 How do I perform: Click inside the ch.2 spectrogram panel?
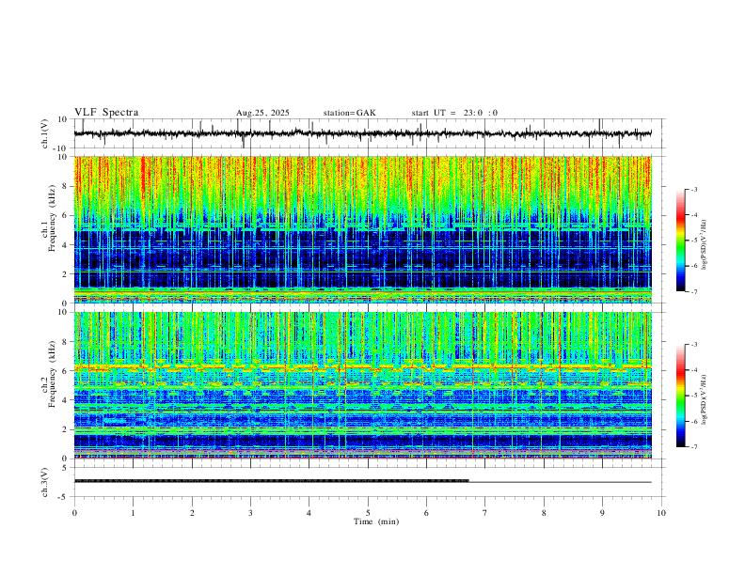click(363, 385)
